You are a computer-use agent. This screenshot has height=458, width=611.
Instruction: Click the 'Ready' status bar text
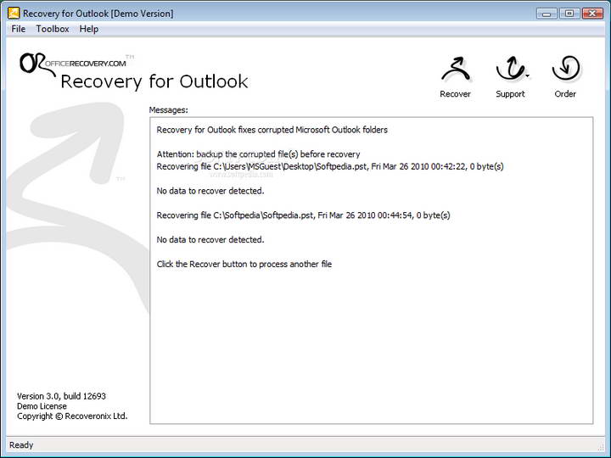(x=21, y=444)
